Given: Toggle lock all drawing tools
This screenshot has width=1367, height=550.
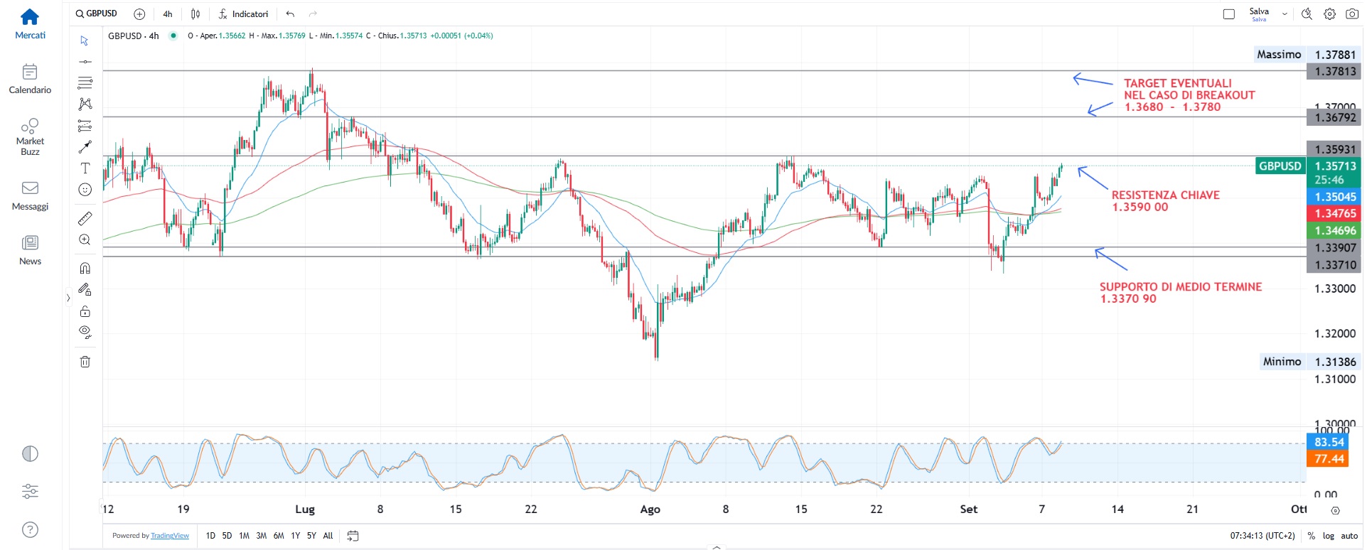Looking at the screenshot, I should click(85, 311).
